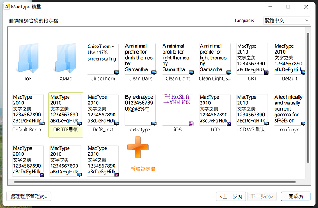Minimize the MacType wizard window

(270, 7)
